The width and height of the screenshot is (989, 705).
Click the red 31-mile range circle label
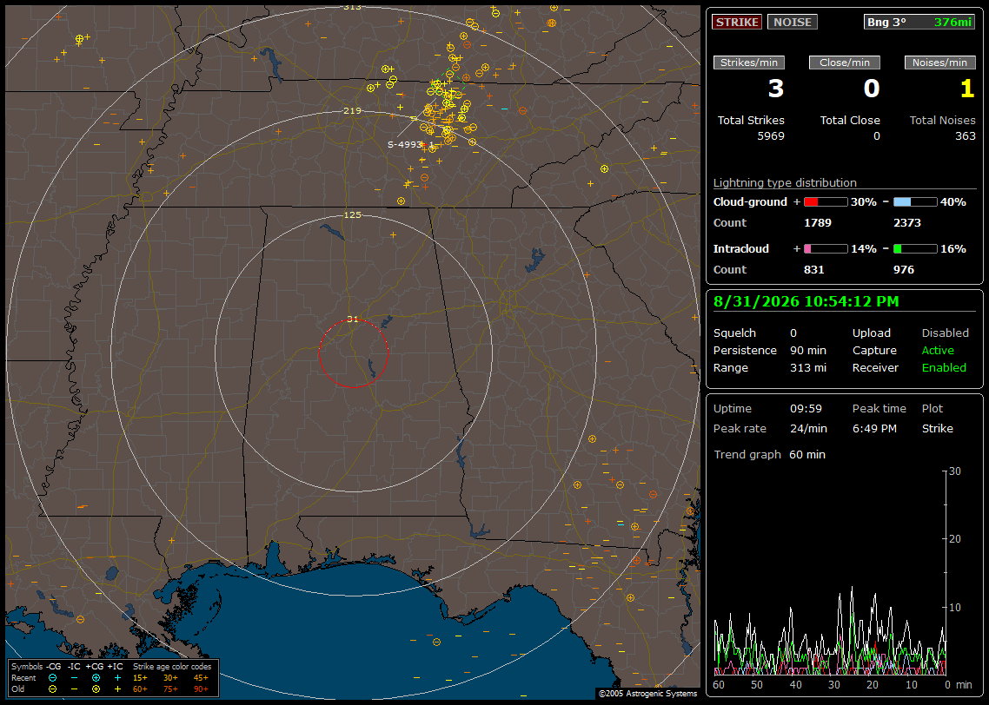pos(353,320)
